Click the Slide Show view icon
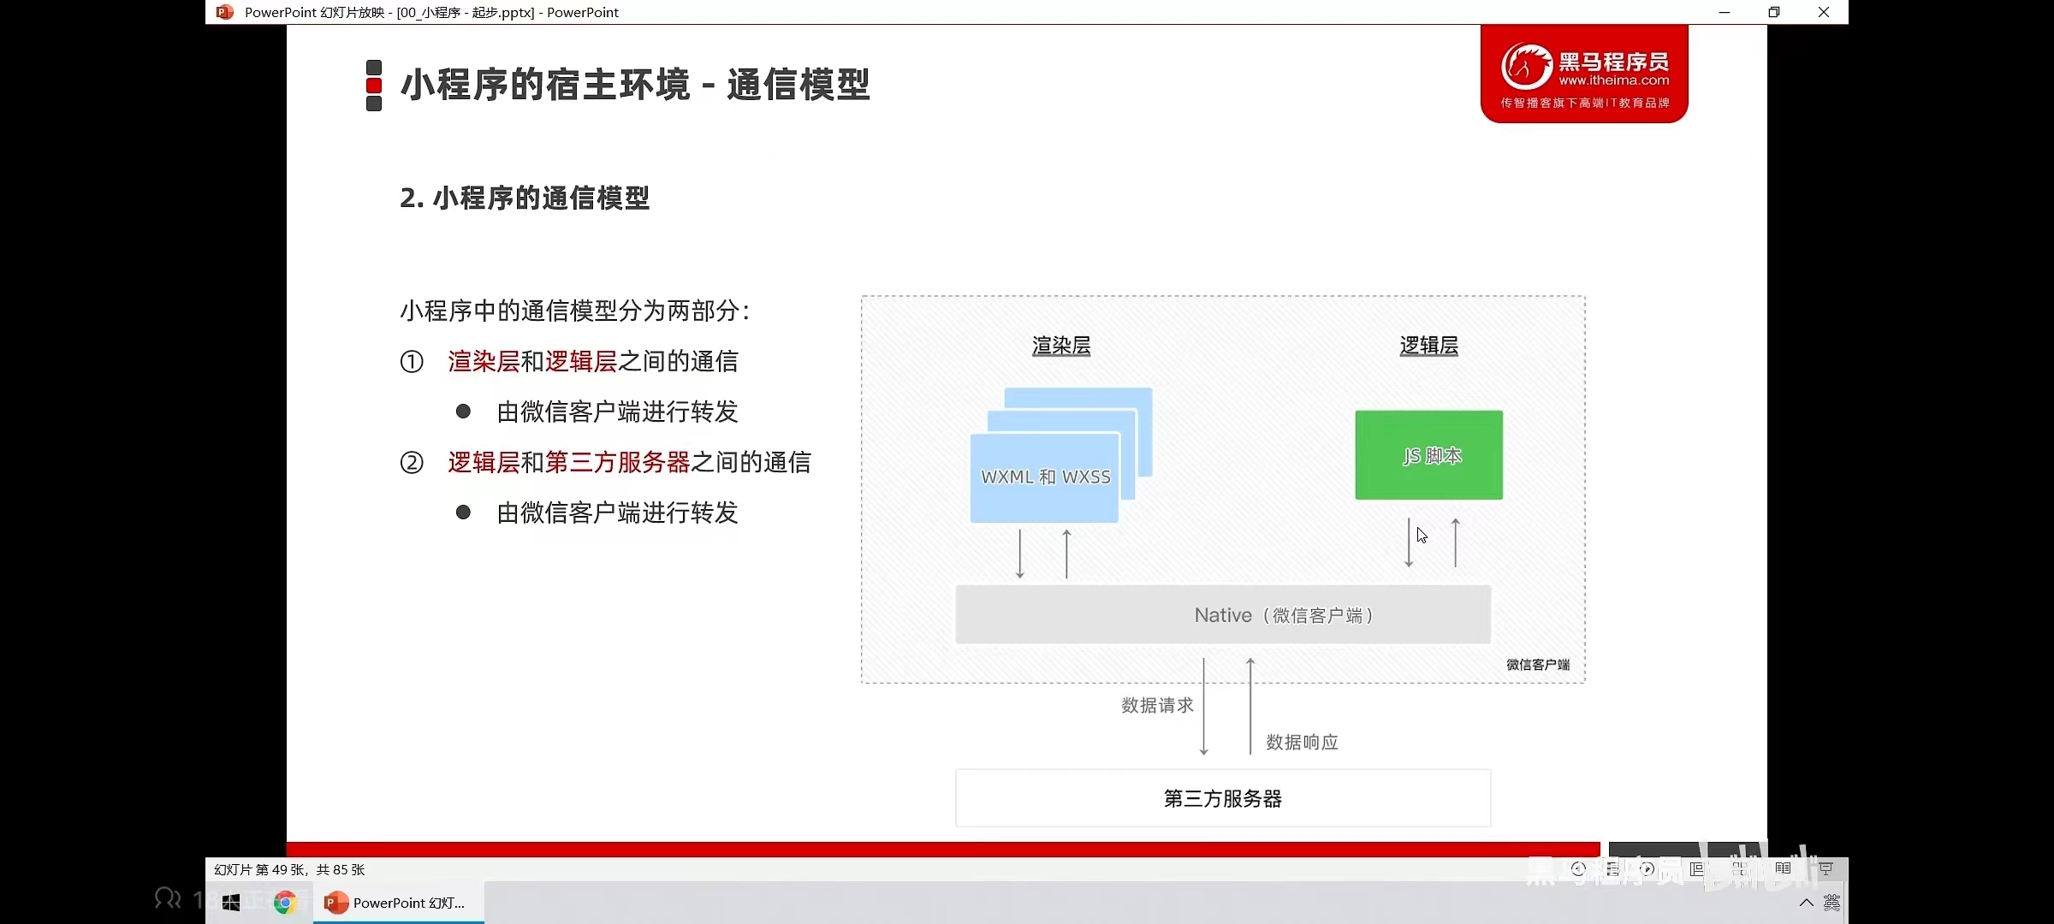Screen dimensions: 2054x924 tap(1825, 869)
